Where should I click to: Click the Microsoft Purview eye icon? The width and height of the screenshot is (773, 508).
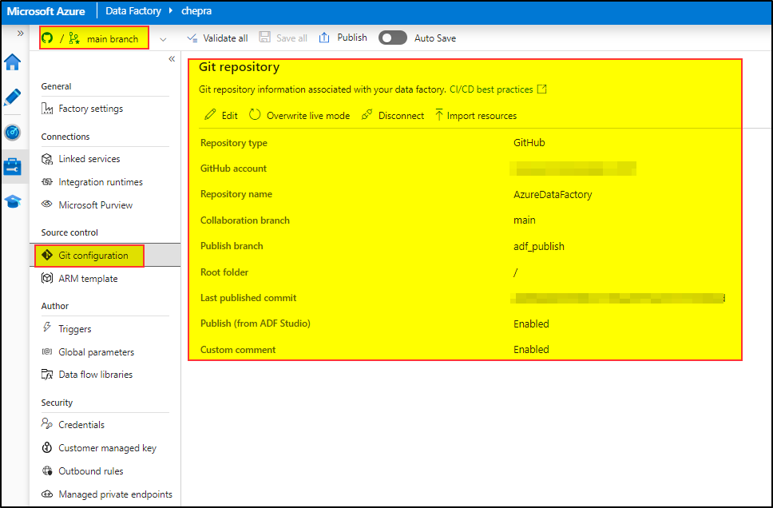pos(47,204)
